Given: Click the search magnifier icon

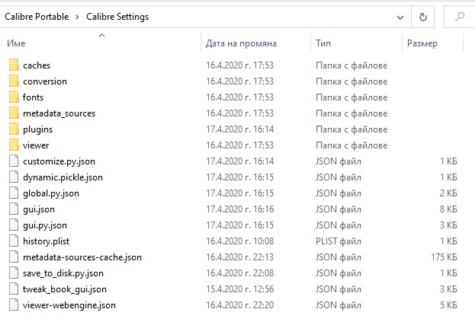Looking at the screenshot, I should pos(460,16).
